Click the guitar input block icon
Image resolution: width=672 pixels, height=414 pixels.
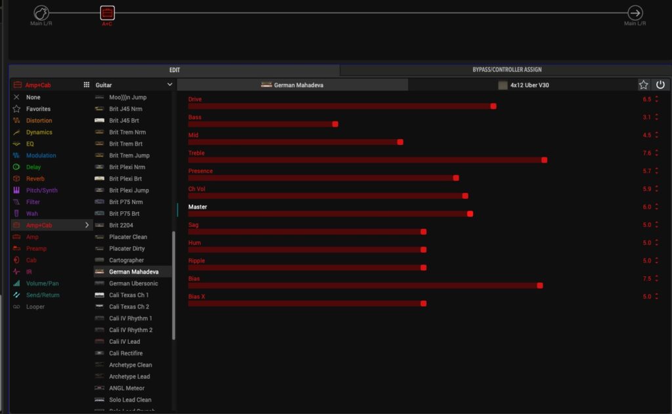41,12
